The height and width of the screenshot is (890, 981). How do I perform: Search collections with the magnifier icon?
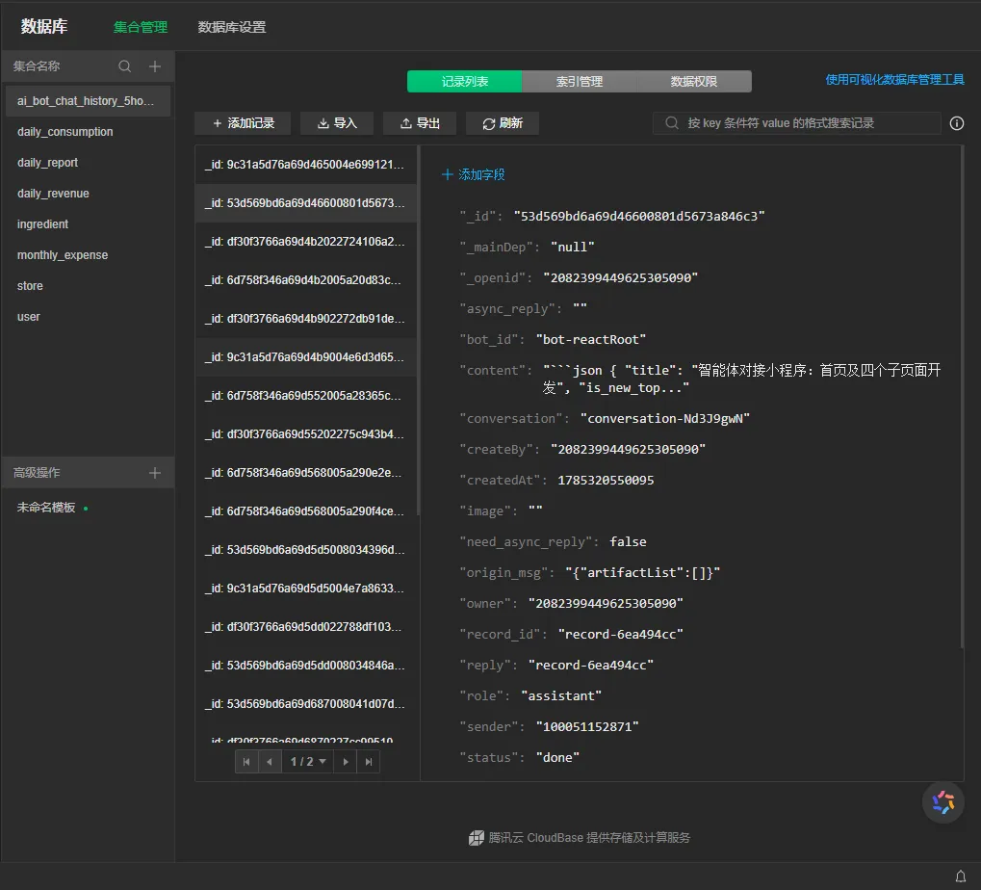pyautogui.click(x=124, y=66)
